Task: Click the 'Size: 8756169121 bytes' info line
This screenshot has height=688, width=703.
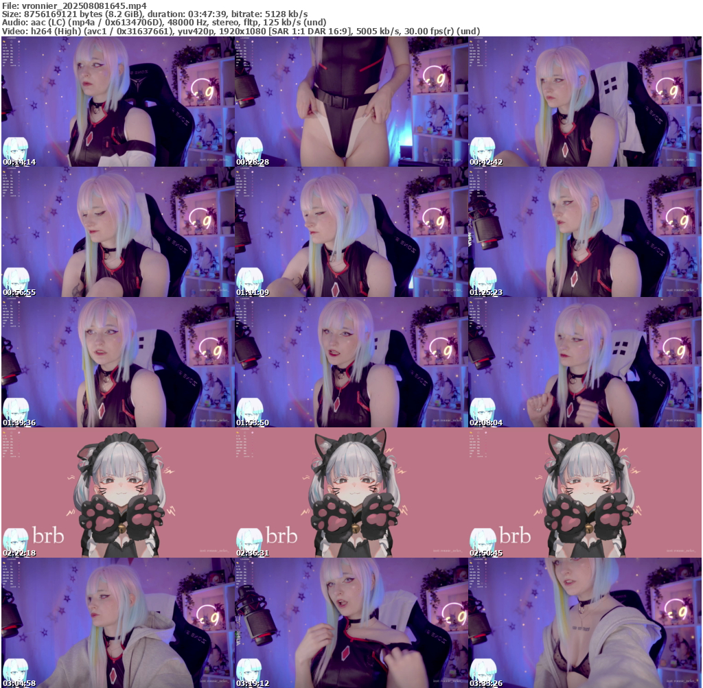Action: pyautogui.click(x=154, y=14)
